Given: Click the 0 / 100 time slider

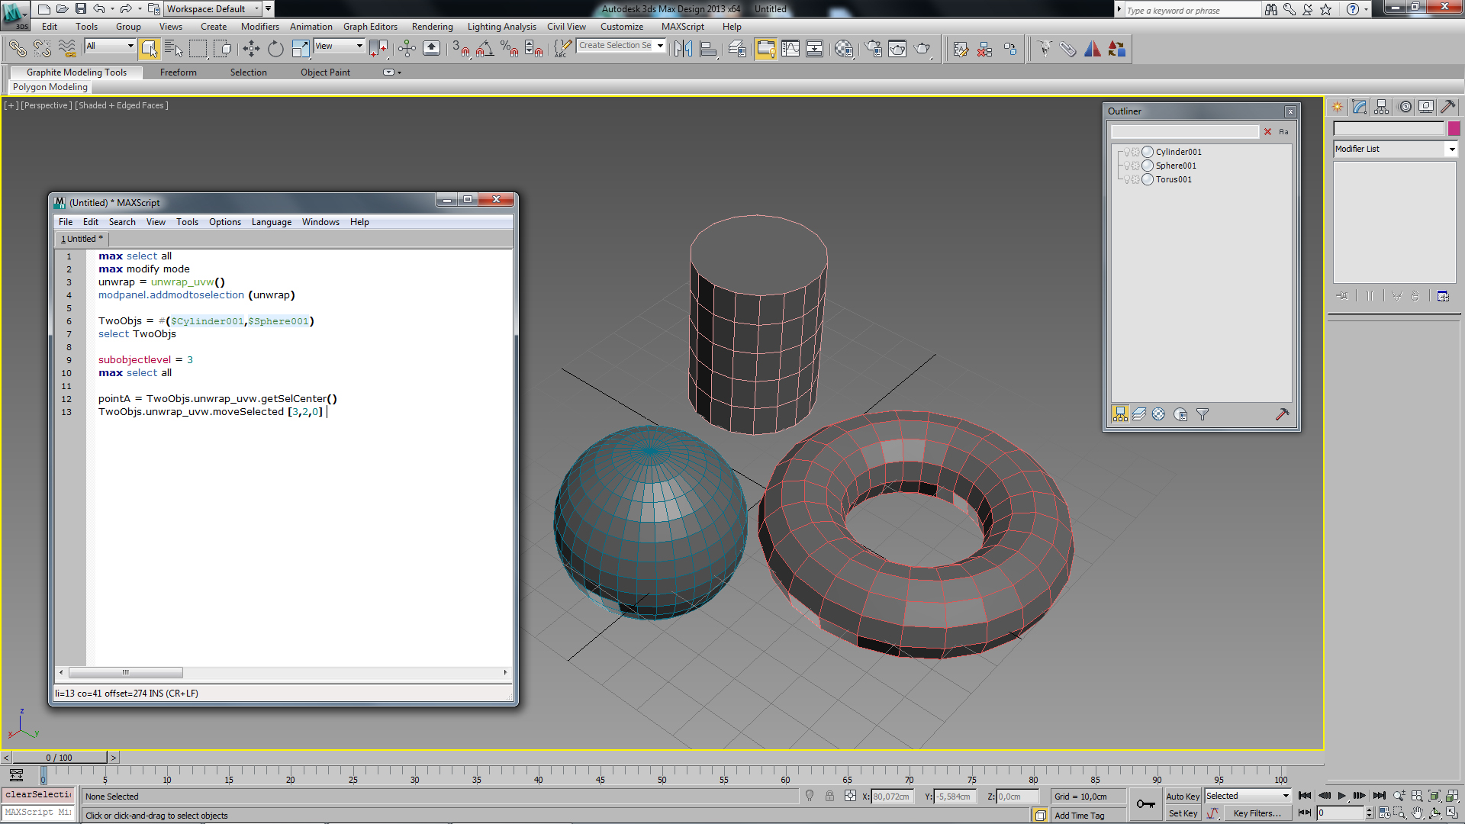Looking at the screenshot, I should coord(59,758).
